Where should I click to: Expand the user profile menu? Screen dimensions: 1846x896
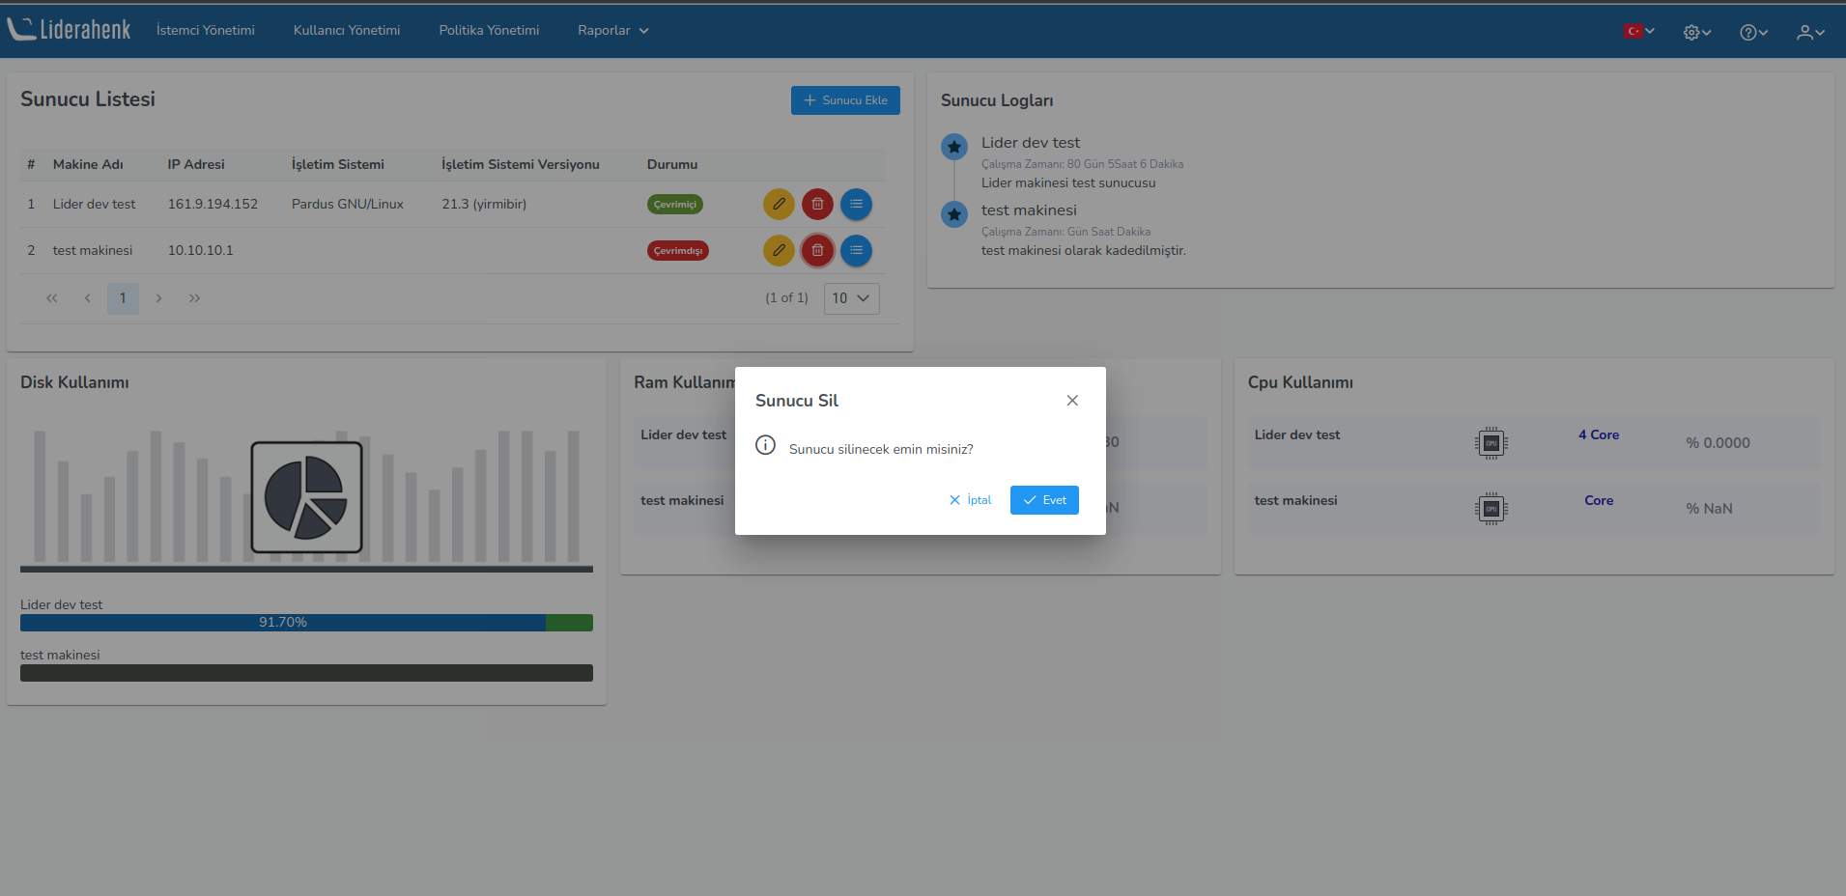coord(1809,32)
